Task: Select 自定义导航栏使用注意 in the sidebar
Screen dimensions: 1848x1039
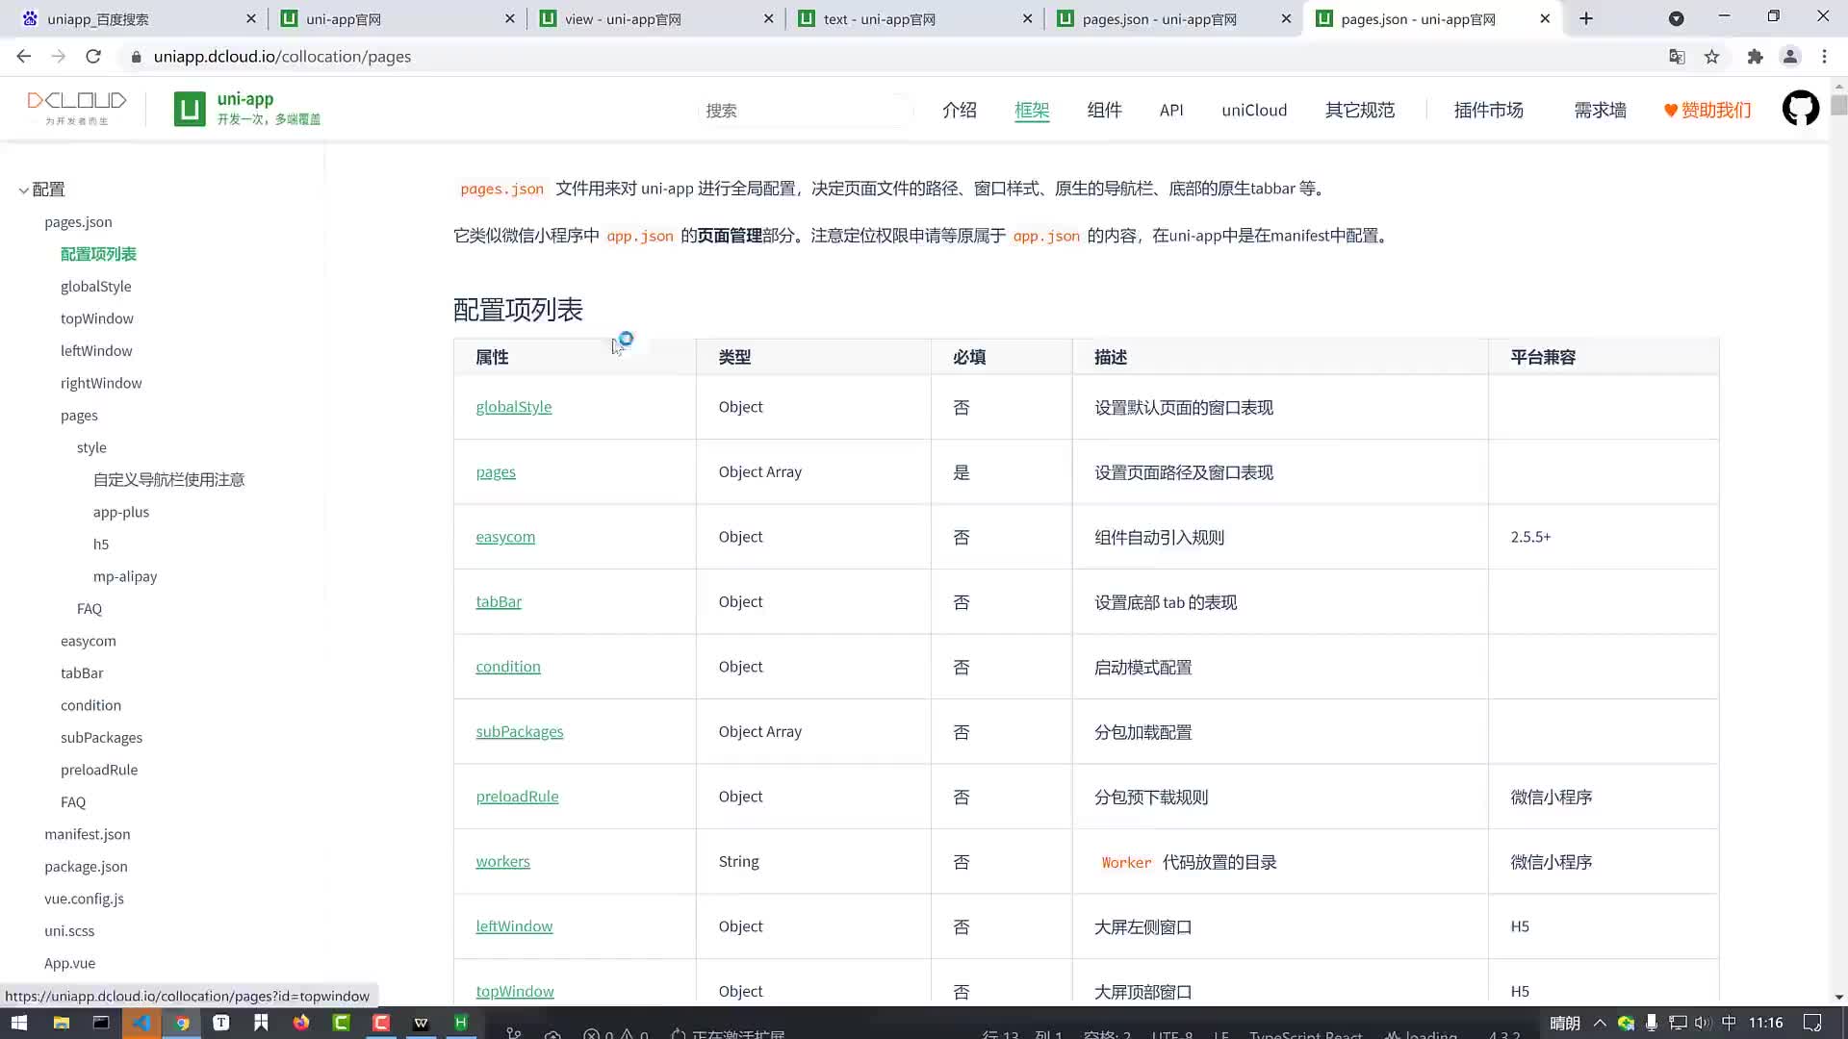Action: click(x=168, y=480)
